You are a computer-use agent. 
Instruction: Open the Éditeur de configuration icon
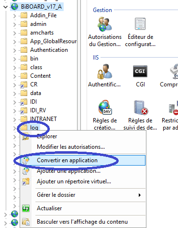[x=140, y=24]
